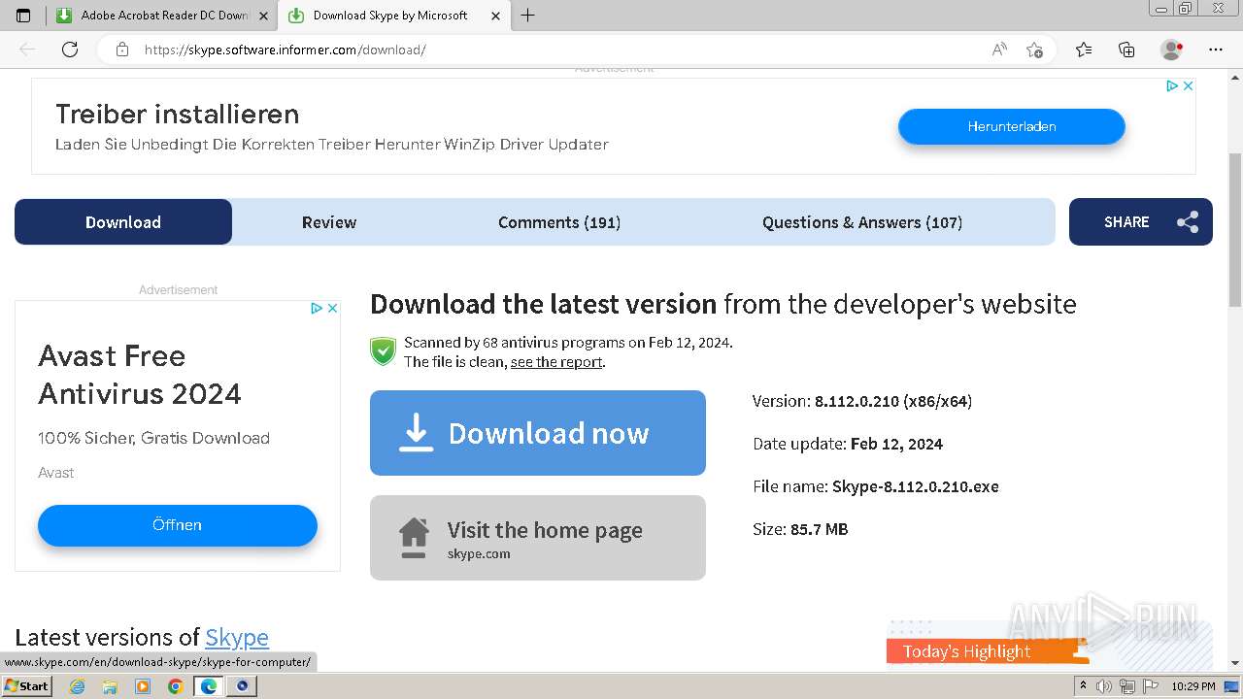Click the scrollbar down arrow
The height and width of the screenshot is (699, 1243).
[1235, 663]
